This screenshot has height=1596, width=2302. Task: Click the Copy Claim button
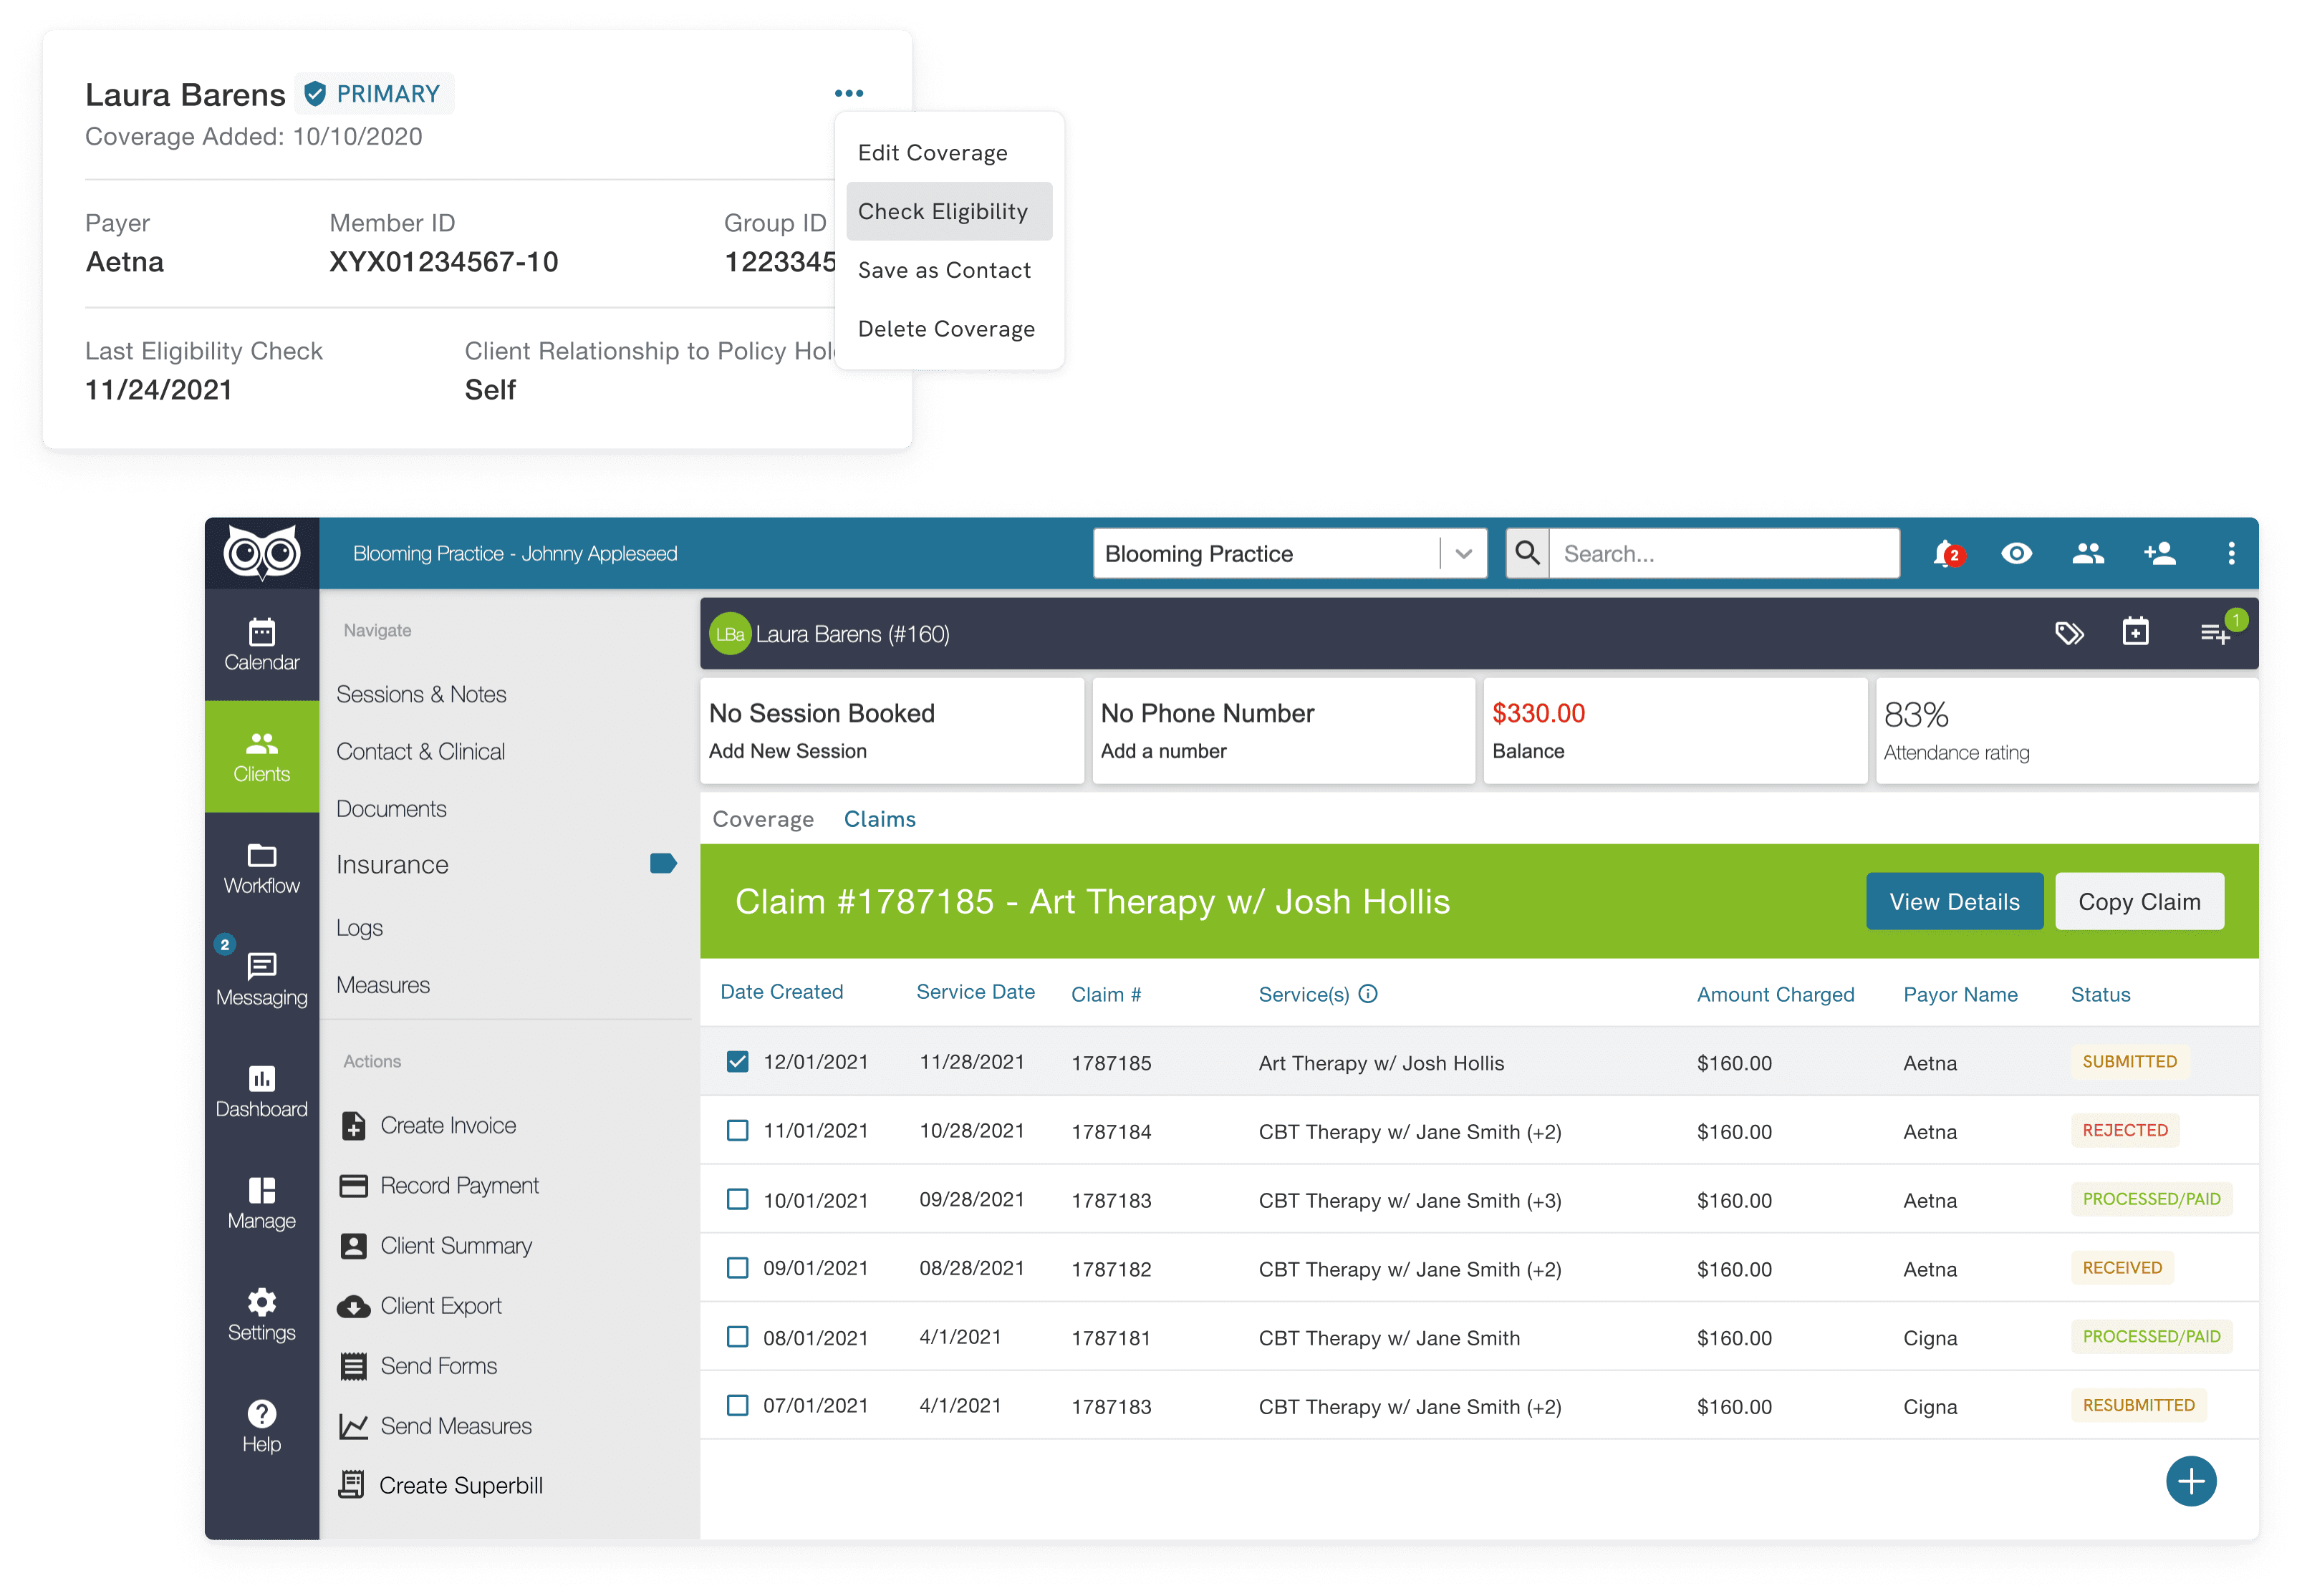coord(2139,901)
